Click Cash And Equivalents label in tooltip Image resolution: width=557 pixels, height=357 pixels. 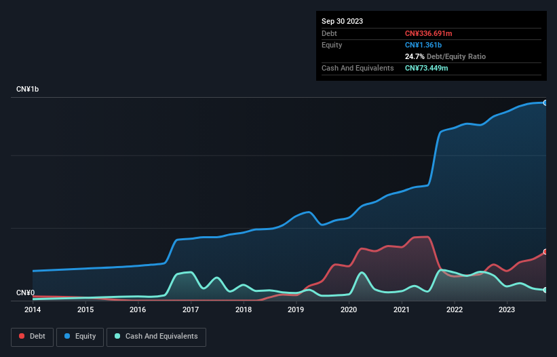(x=358, y=68)
